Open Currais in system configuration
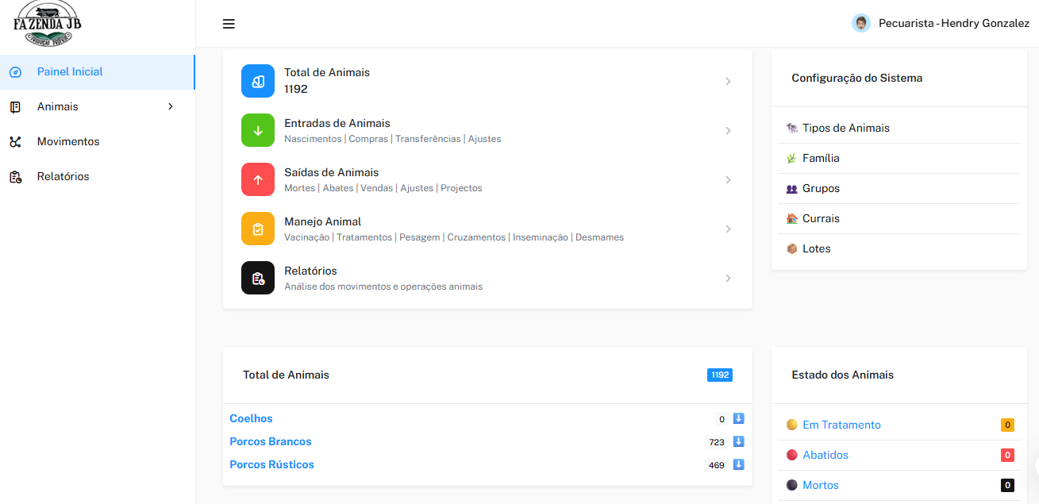Image resolution: width=1039 pixels, height=504 pixels. 821,218
